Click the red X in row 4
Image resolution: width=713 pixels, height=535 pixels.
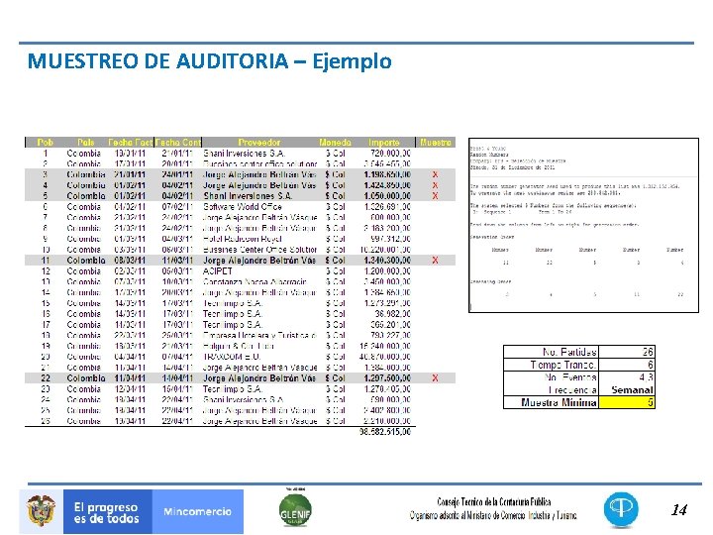[435, 185]
